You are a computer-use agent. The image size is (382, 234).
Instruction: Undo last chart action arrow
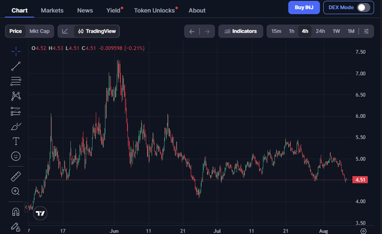point(192,31)
